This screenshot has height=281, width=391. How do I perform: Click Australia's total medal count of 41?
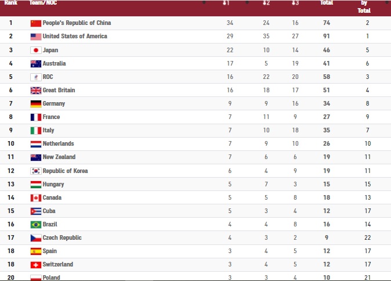point(326,63)
